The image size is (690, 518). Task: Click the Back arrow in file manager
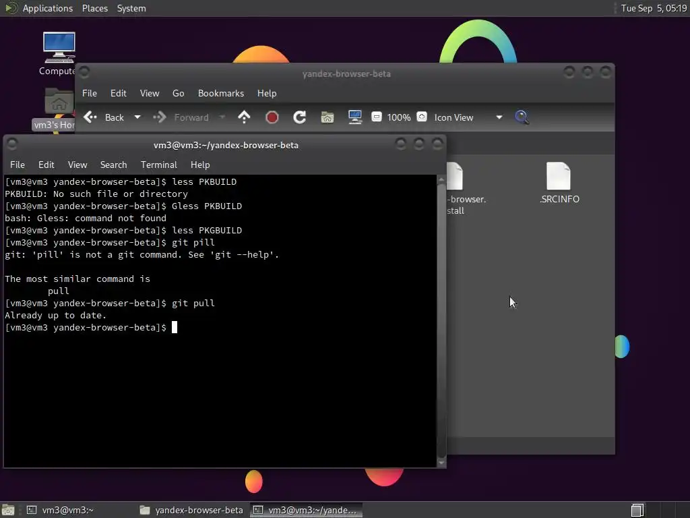tap(90, 117)
